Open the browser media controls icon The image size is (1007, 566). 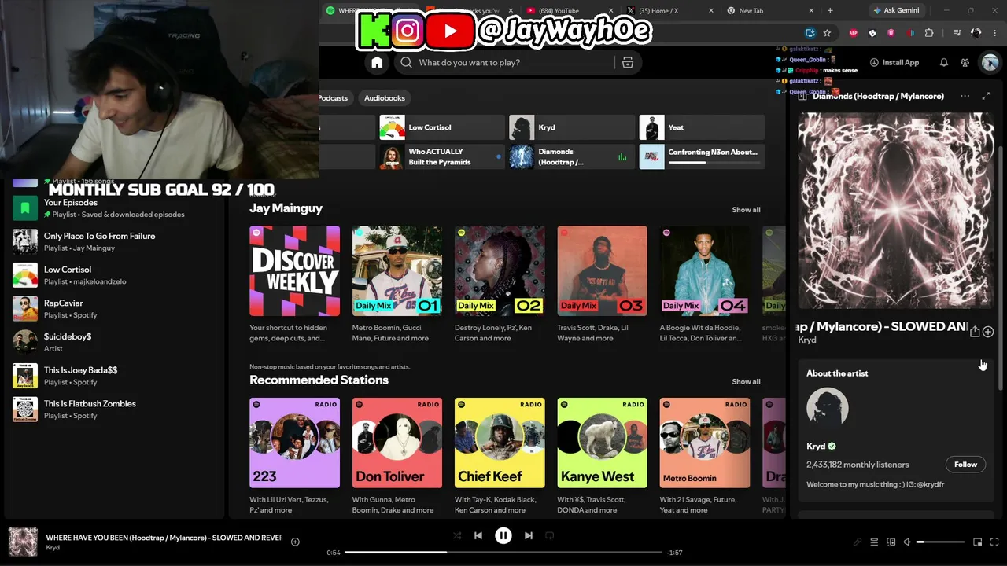coord(957,33)
